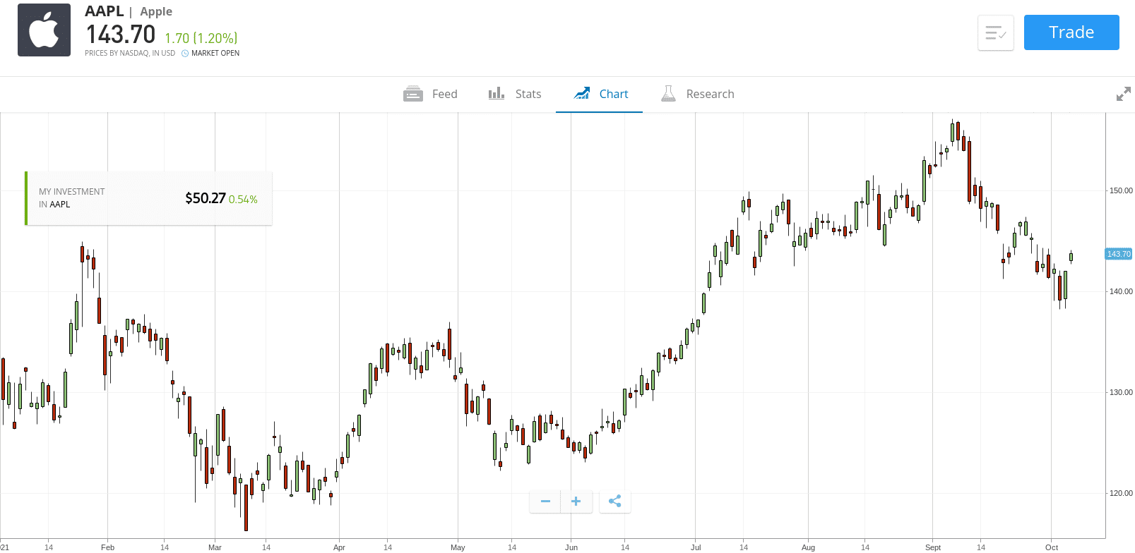The height and width of the screenshot is (553, 1135).
Task: Click the Apple logo icon
Action: tap(44, 30)
